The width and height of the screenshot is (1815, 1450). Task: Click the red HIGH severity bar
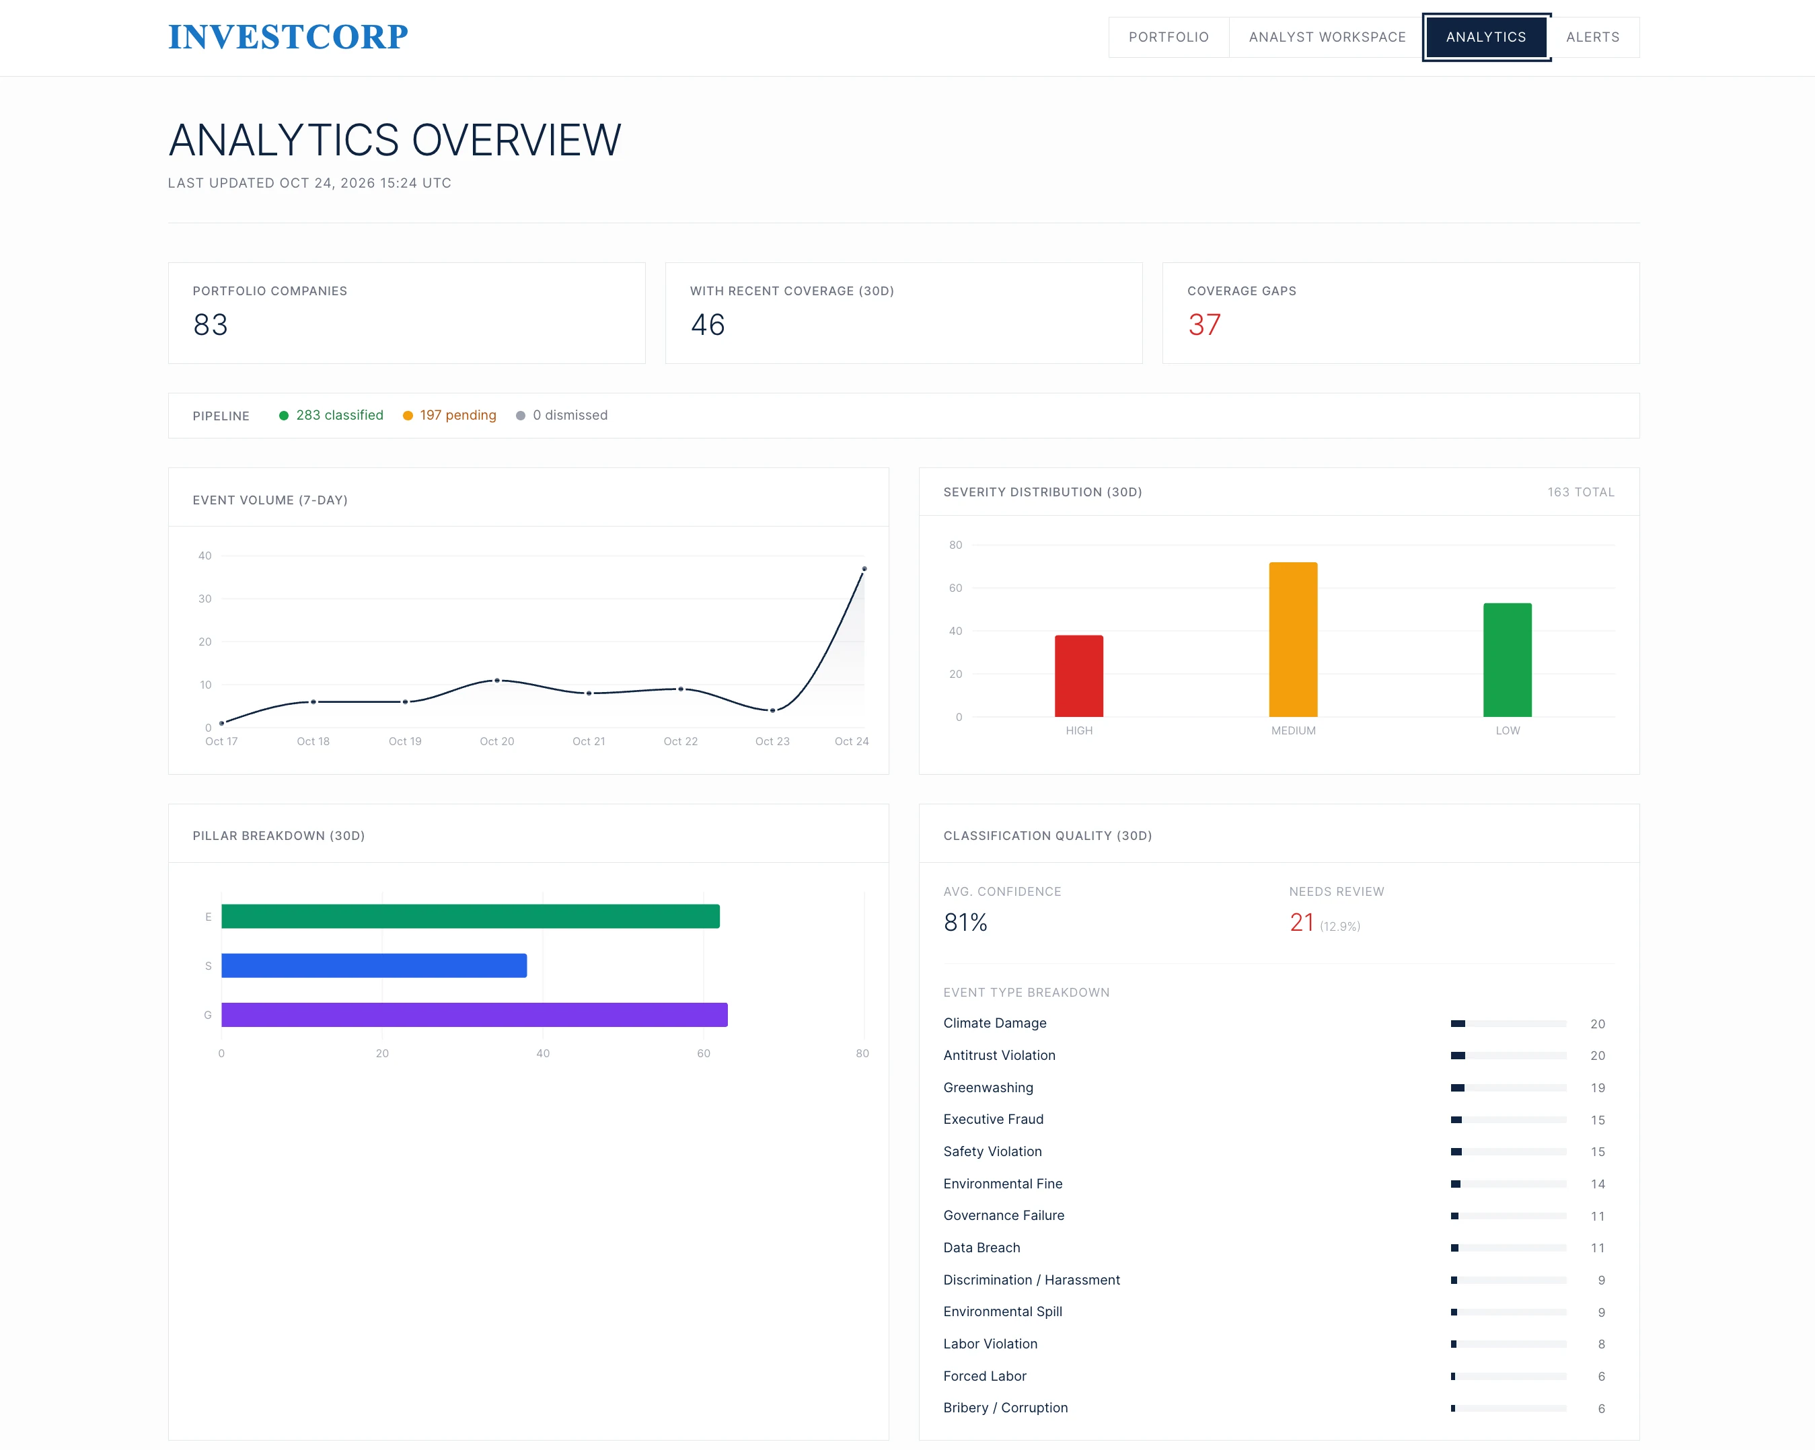click(1079, 676)
